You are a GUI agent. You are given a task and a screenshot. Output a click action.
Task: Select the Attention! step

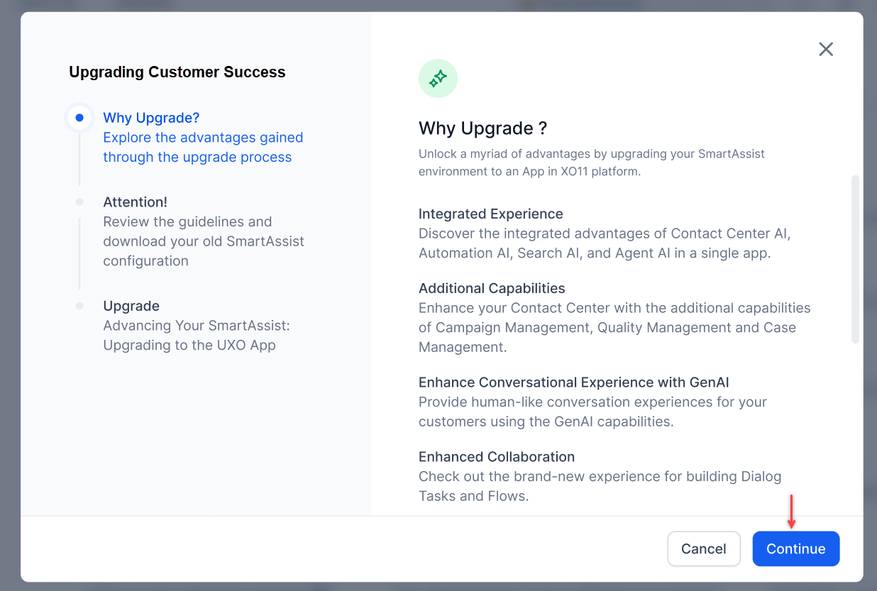[136, 202]
